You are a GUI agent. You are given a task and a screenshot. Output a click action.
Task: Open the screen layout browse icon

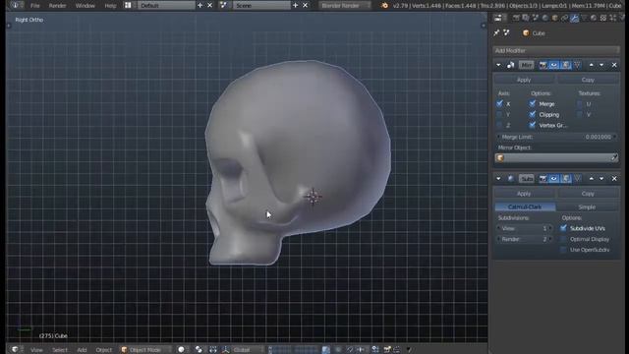coord(128,5)
